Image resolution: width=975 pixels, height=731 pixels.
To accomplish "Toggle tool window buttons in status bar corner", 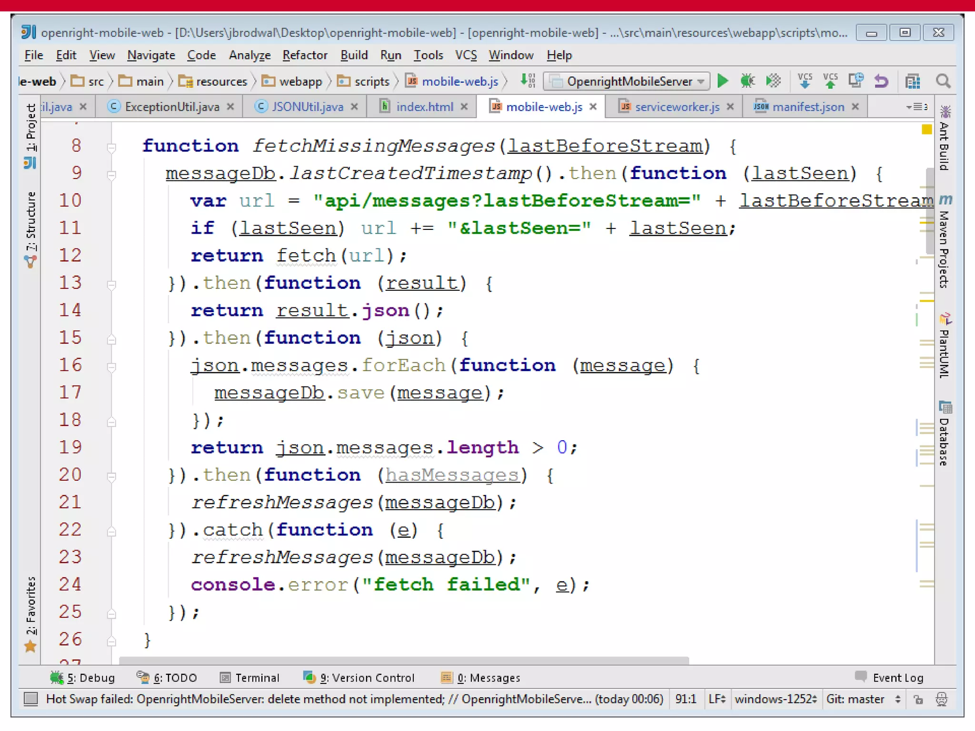I will click(x=31, y=699).
